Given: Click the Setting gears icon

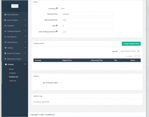Looking at the screenshot, I should click(x=5, y=48).
